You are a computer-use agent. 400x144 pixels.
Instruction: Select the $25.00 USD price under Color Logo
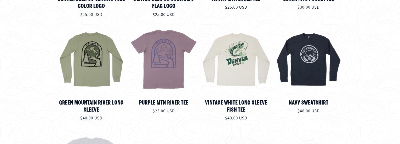(x=91, y=15)
